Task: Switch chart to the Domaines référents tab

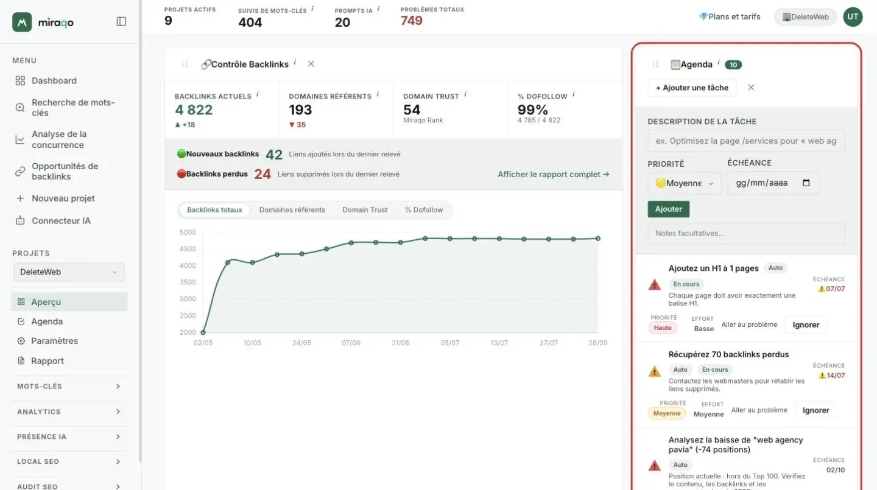Action: [292, 210]
